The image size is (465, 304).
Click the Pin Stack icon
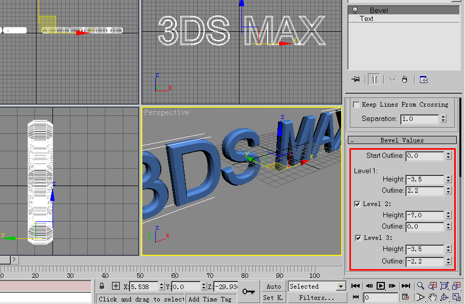(x=356, y=79)
